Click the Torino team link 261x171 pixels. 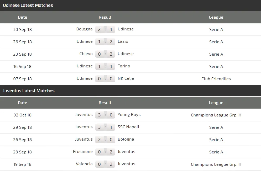(x=124, y=66)
